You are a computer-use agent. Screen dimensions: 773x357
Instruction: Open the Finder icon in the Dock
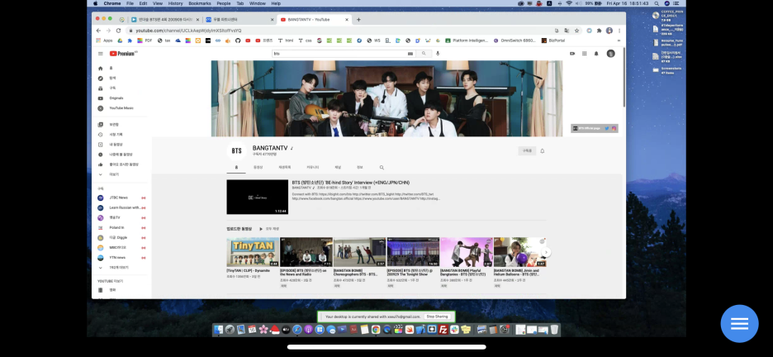pyautogui.click(x=219, y=330)
